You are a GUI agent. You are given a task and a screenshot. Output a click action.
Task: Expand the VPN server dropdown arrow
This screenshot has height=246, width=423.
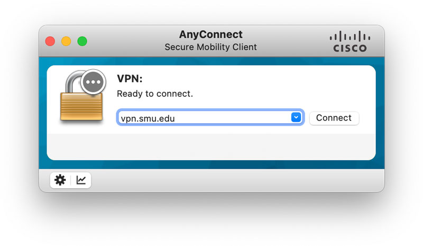click(x=296, y=117)
